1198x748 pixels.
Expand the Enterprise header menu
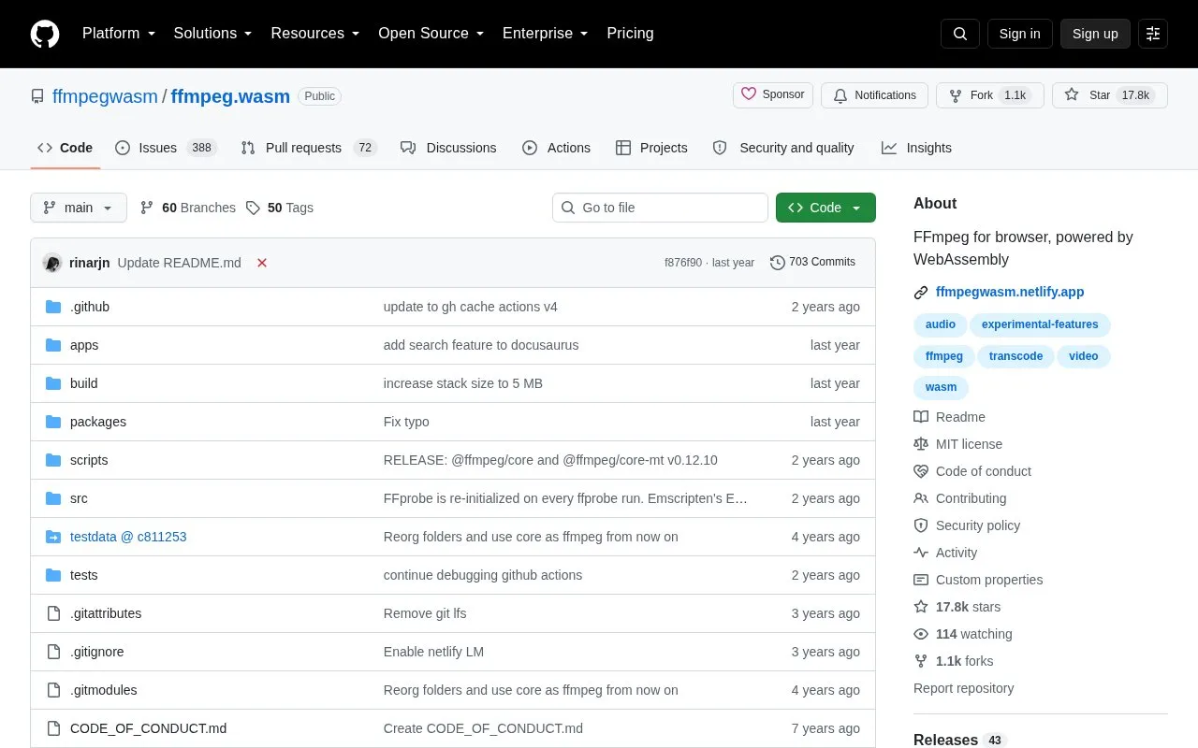tap(546, 34)
